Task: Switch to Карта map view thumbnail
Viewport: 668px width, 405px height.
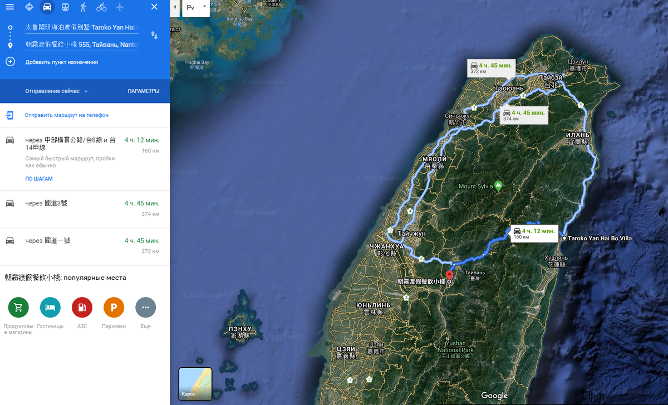Action: pos(195,384)
